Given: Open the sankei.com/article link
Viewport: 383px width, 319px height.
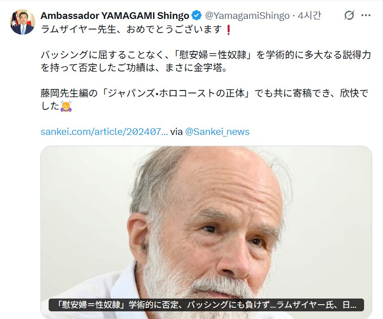Looking at the screenshot, I should click(x=104, y=132).
